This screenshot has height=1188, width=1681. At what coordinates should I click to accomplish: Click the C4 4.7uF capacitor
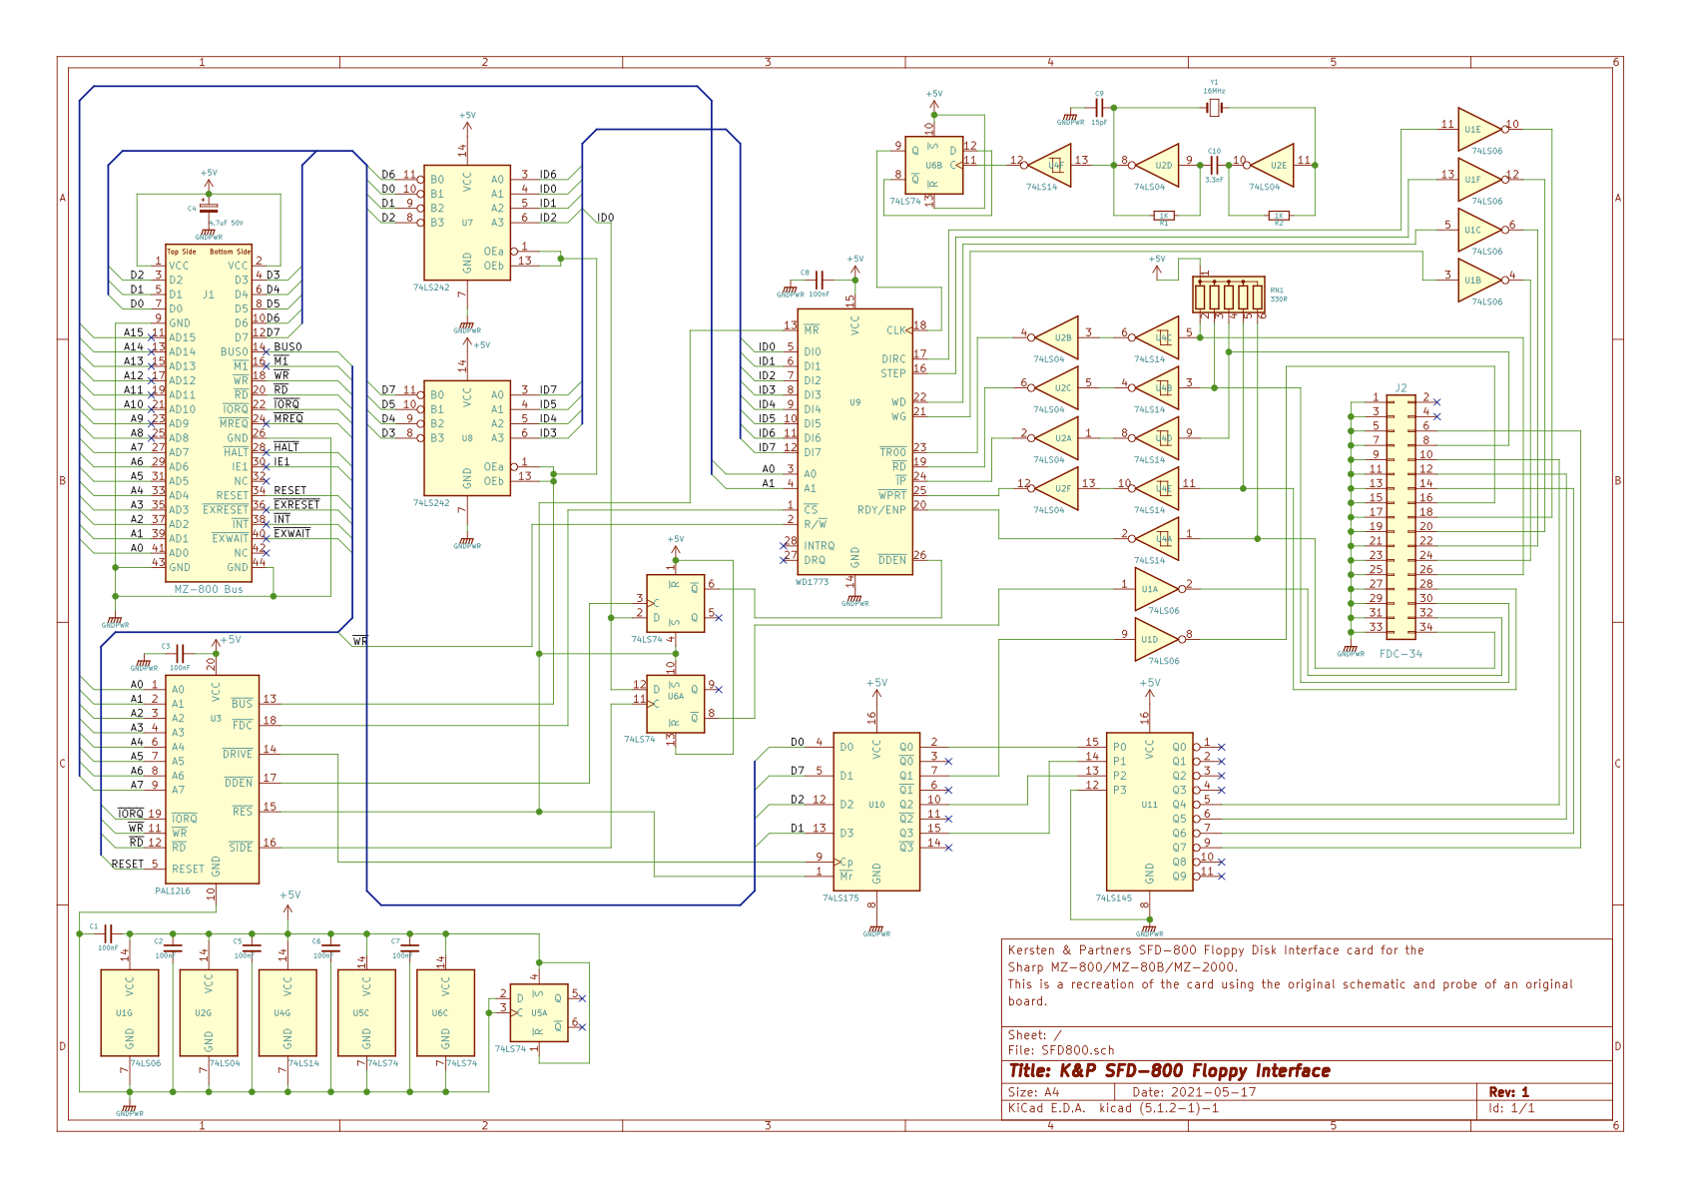click(208, 209)
